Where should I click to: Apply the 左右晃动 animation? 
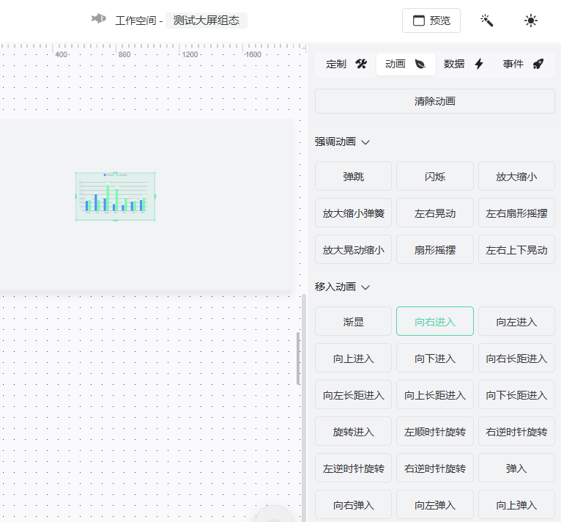click(435, 213)
